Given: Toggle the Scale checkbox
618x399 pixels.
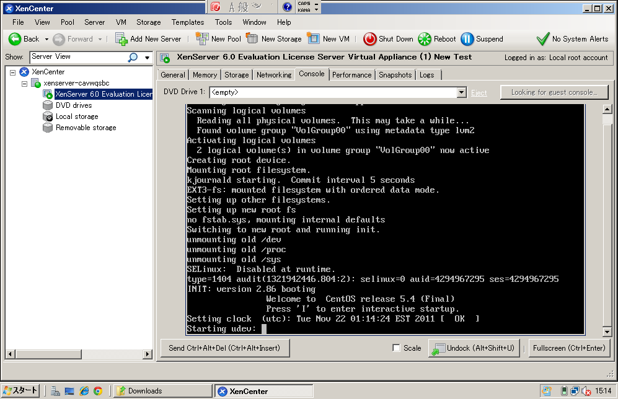Looking at the screenshot, I should [x=396, y=348].
